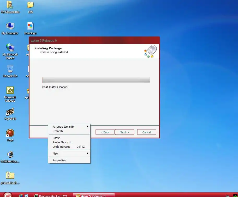Expand the New submenu

pyautogui.click(x=69, y=153)
